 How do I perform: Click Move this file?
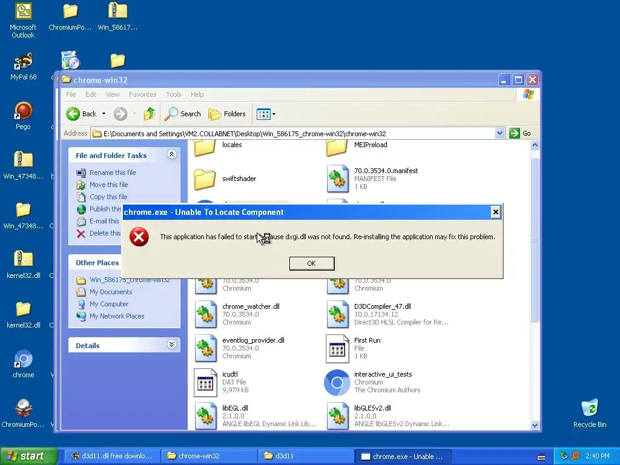pos(108,185)
